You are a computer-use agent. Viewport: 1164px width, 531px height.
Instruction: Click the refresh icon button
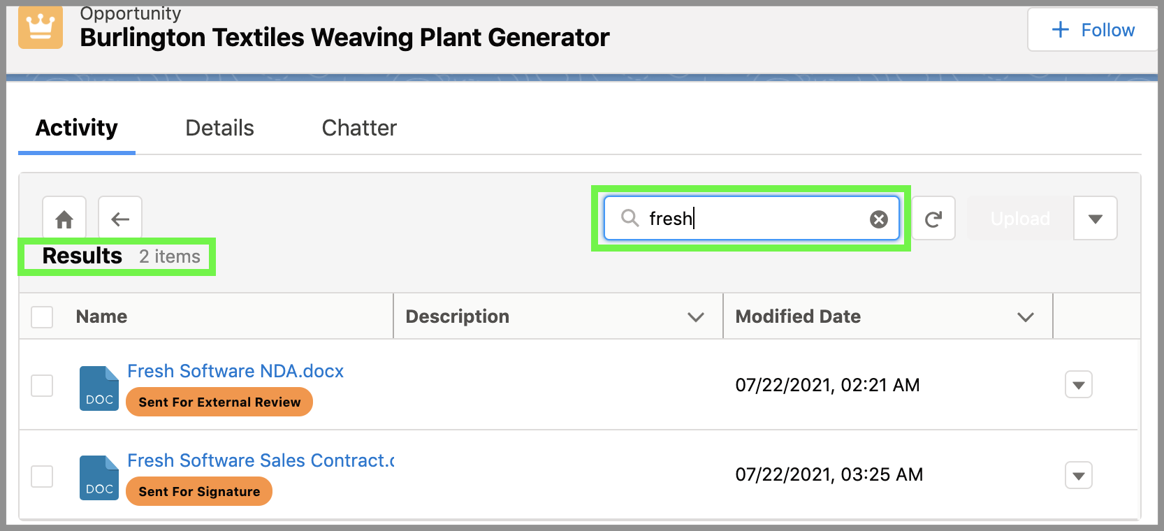point(933,219)
